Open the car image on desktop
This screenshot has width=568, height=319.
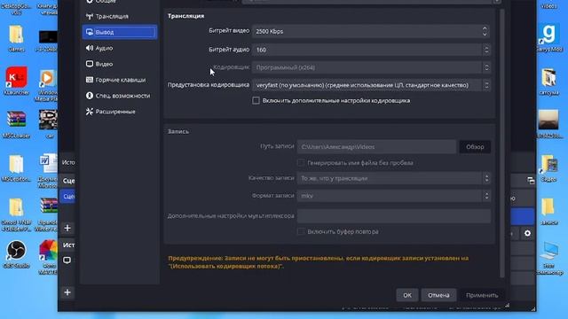pyautogui.click(x=49, y=124)
